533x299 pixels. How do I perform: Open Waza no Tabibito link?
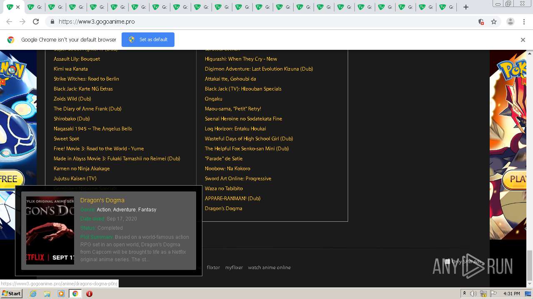224,189
